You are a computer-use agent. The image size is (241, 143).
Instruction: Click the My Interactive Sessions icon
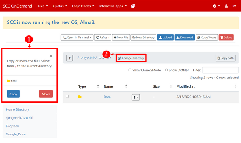[x=133, y=6]
